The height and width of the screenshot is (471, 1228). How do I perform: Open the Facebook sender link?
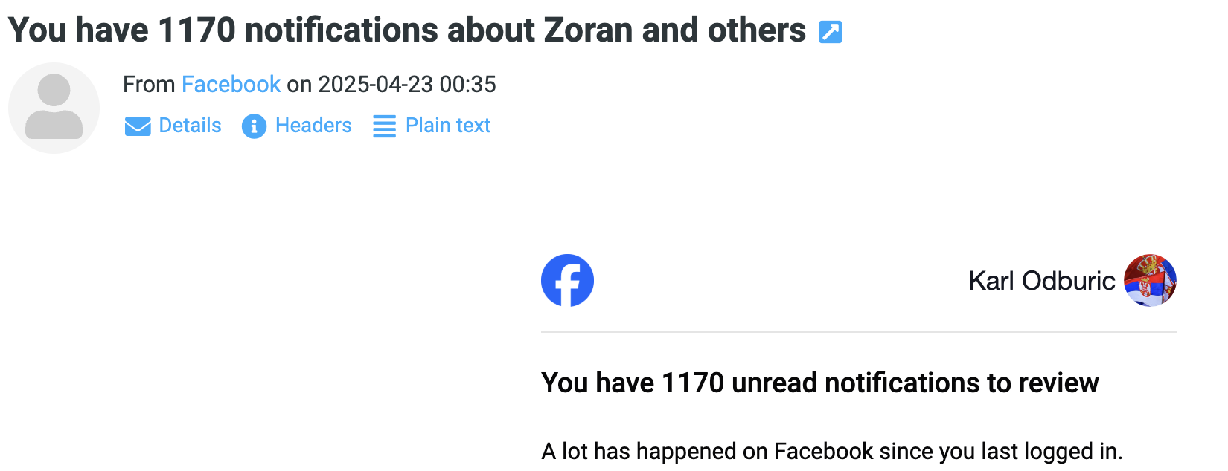coord(231,84)
